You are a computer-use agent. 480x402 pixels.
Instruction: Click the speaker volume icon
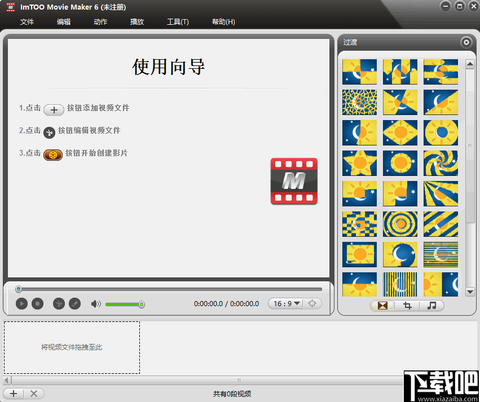96,304
